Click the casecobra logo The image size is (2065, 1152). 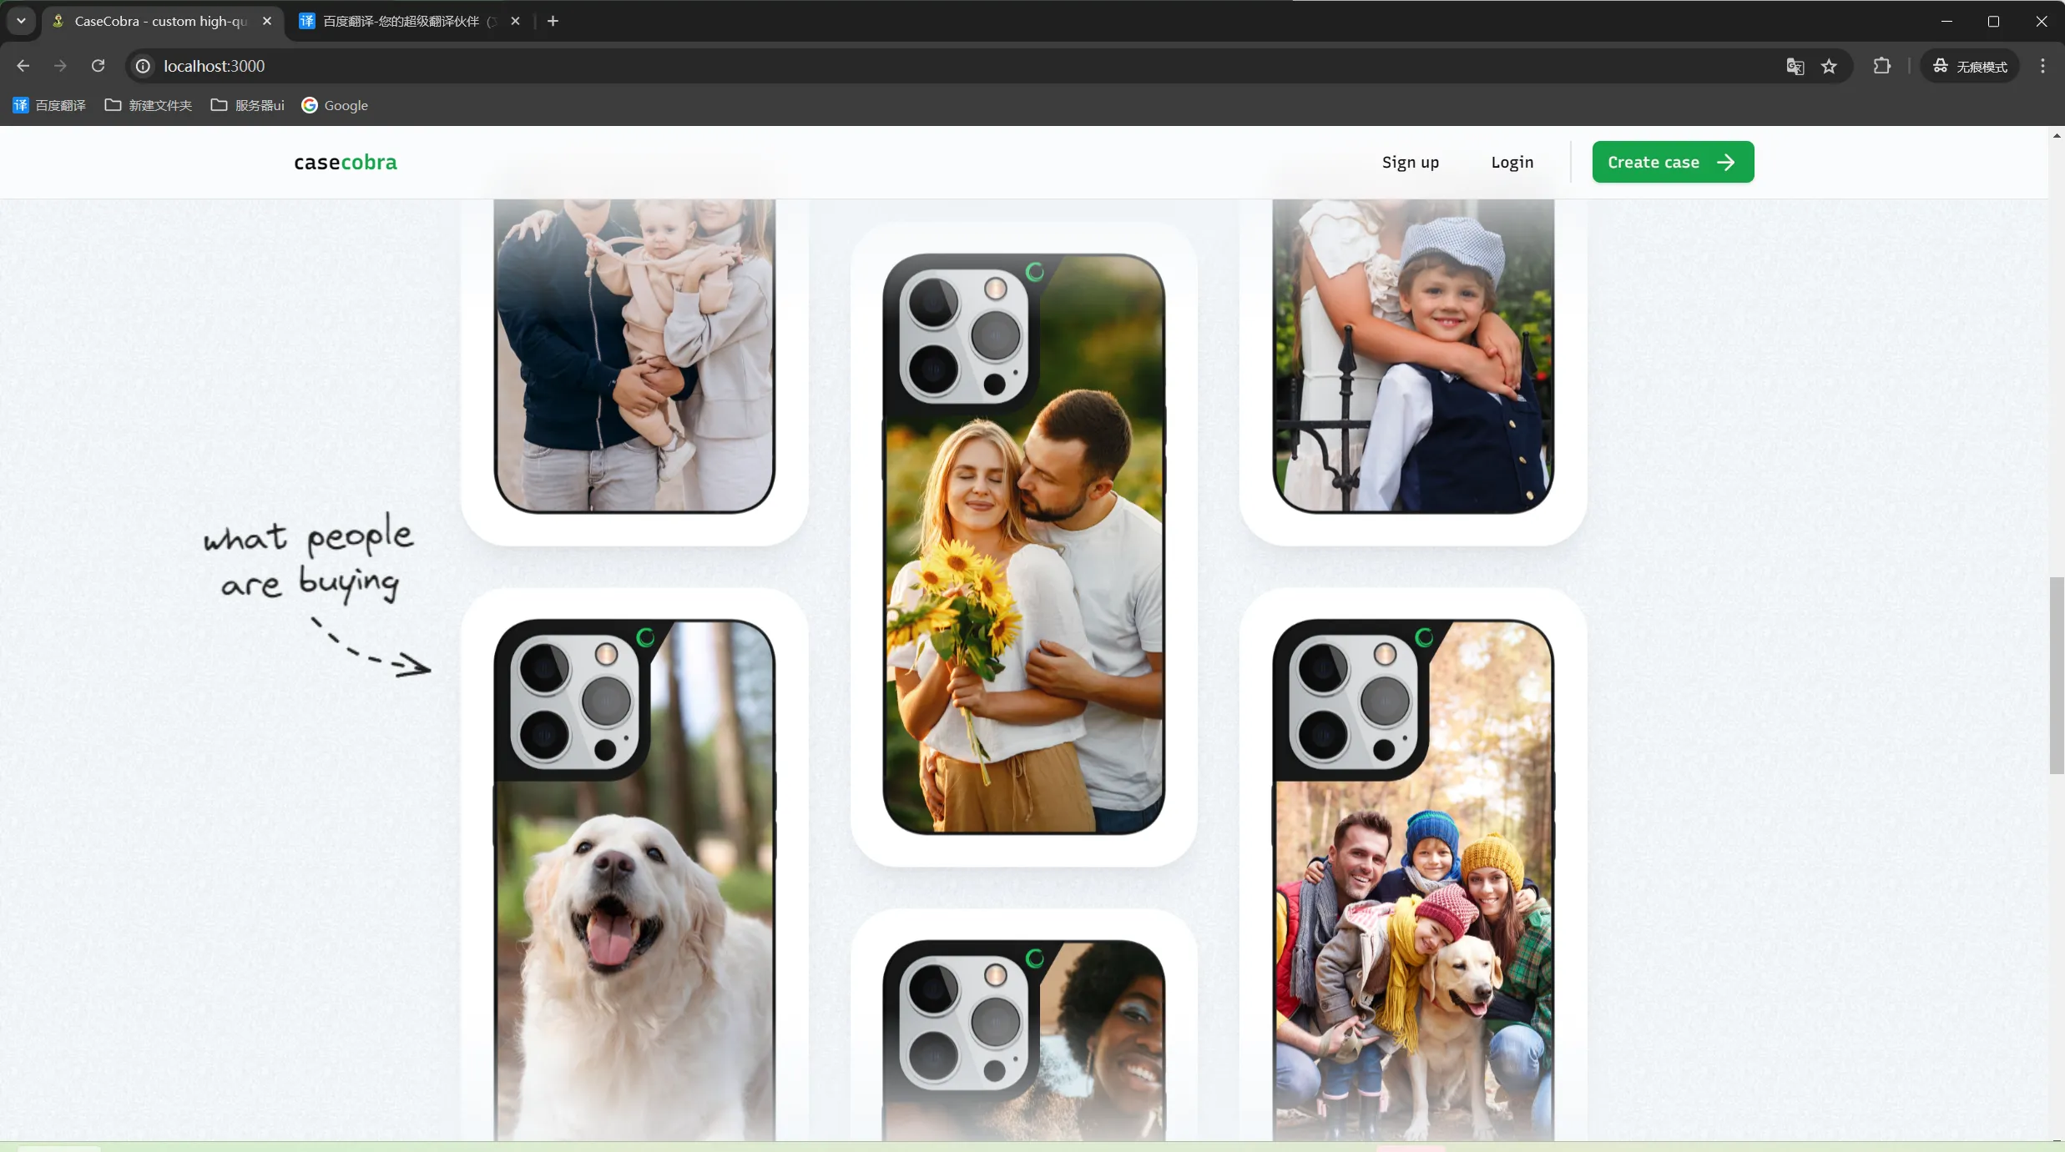(x=346, y=162)
